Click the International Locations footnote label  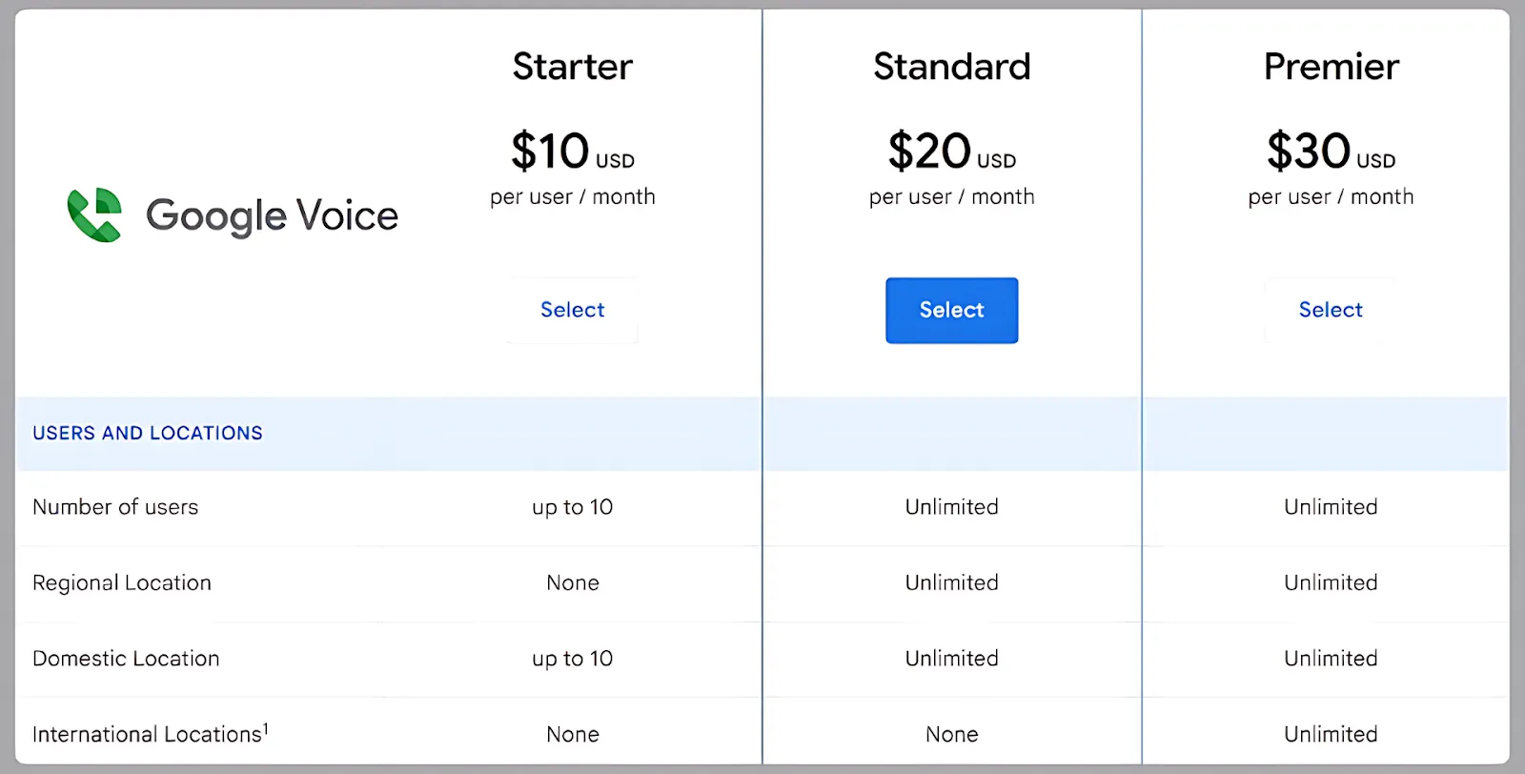[x=151, y=733]
